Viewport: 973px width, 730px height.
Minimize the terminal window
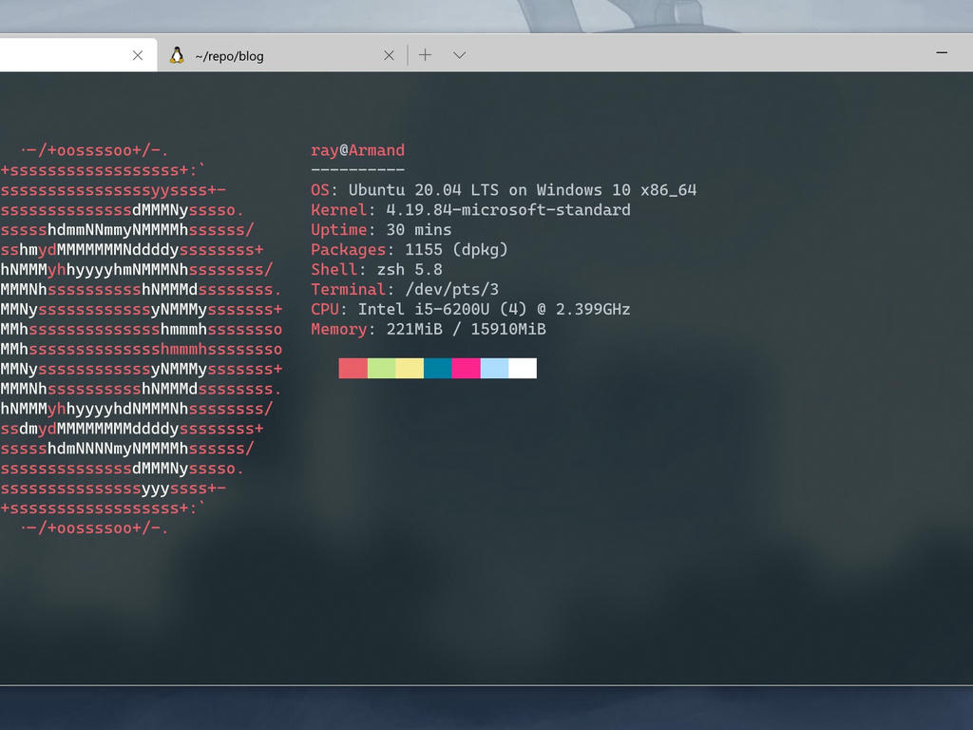click(942, 53)
